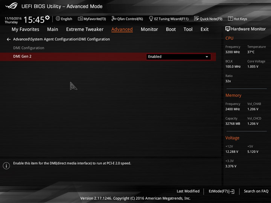Open the DMI Gen 2 Enabled dropdown
Viewport: 271px width, 203px height.
178,57
